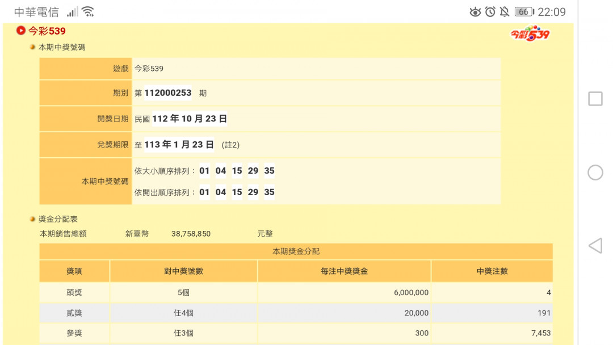Click the 元整 text after the total
613x345 pixels.
coord(265,234)
